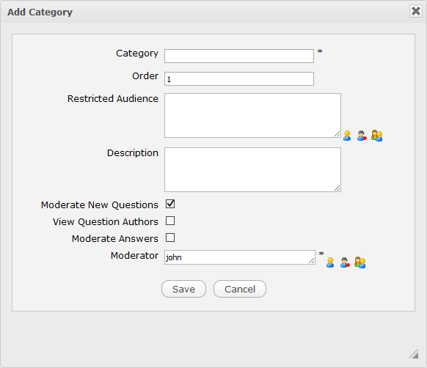Click the Moderator field containing john
This screenshot has width=427, height=368.
(x=240, y=257)
